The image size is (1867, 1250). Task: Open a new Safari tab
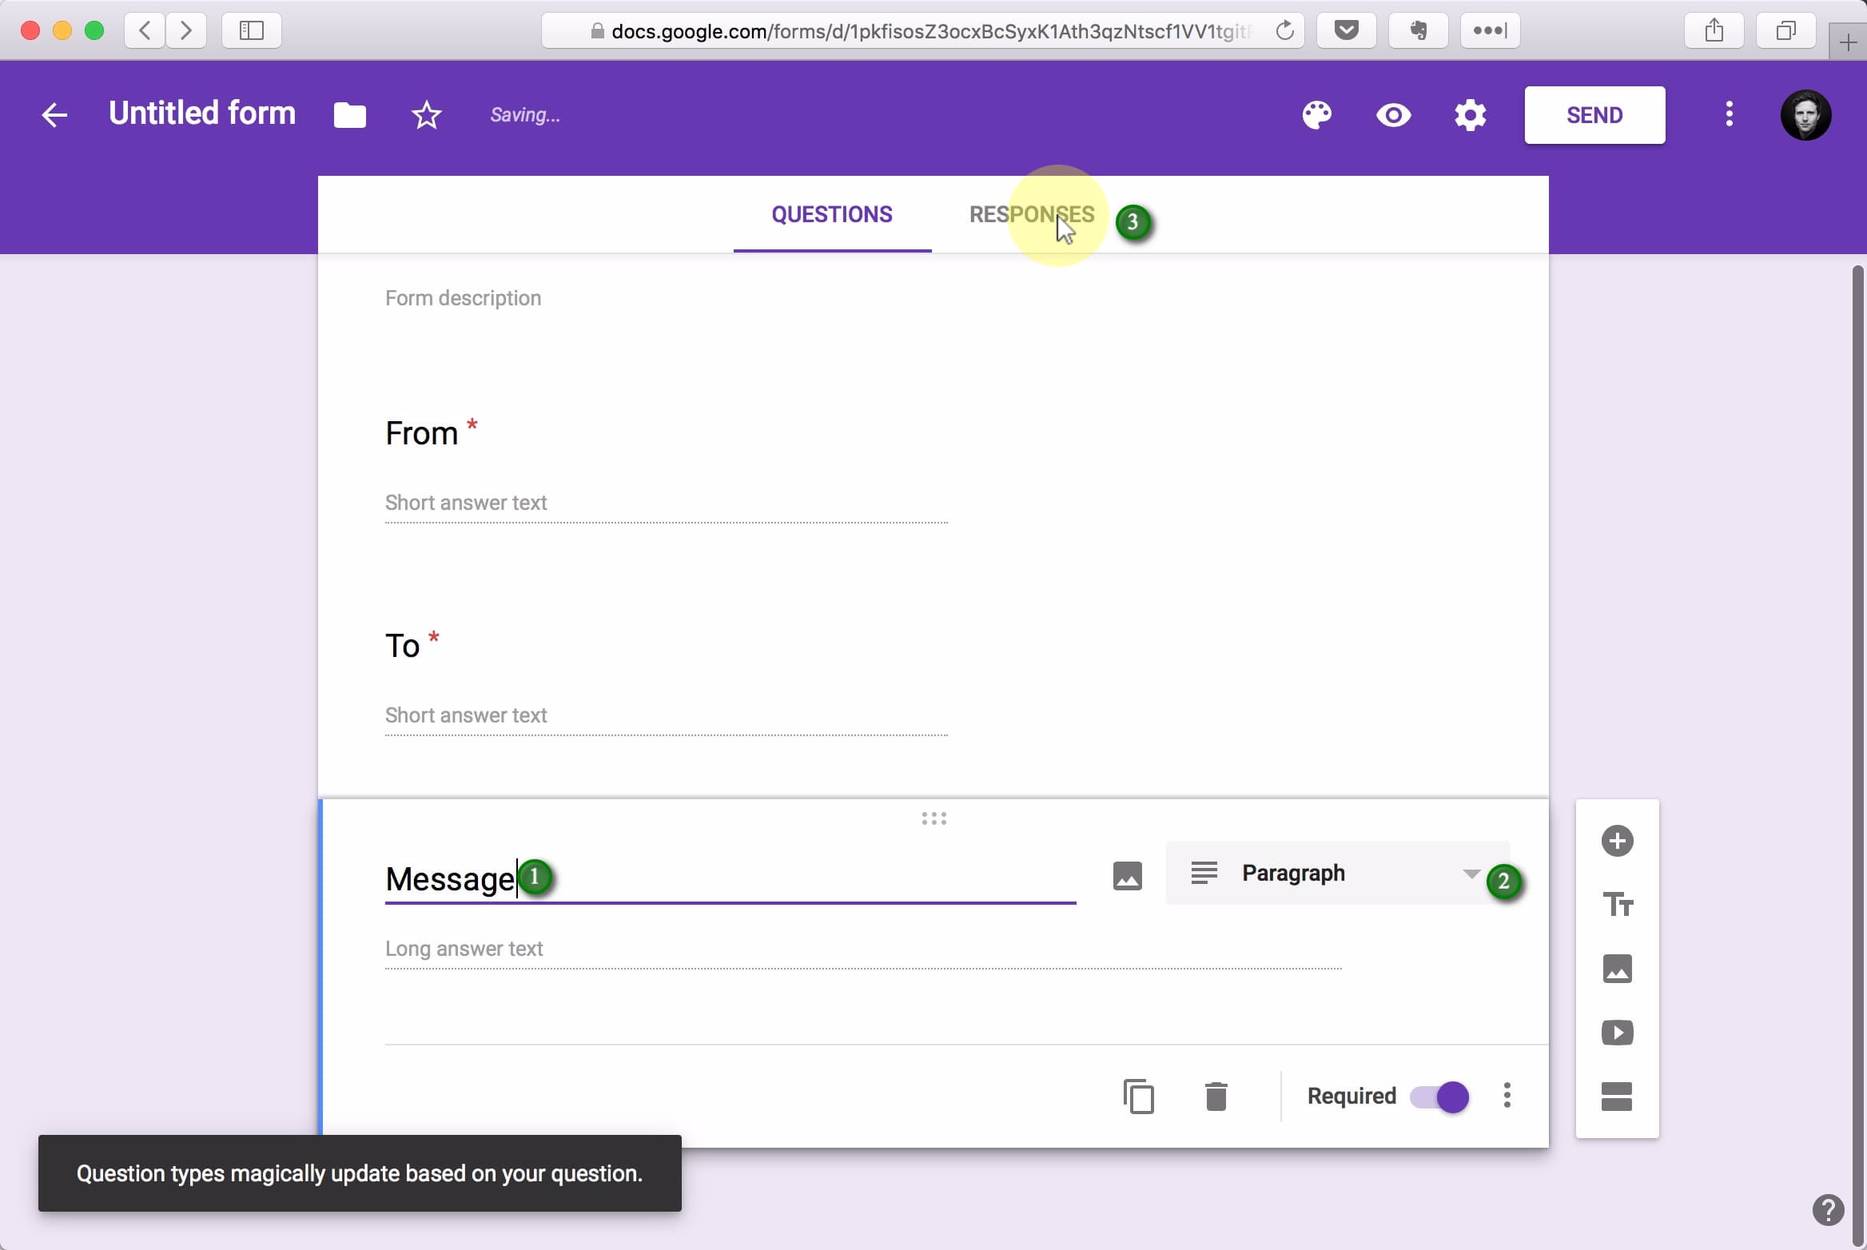pyautogui.click(x=1848, y=42)
